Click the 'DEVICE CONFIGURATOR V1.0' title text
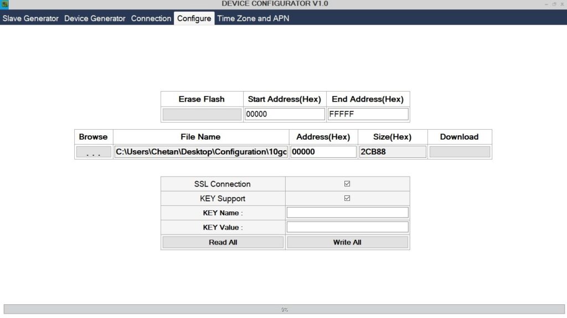The image size is (567, 318). click(x=275, y=4)
